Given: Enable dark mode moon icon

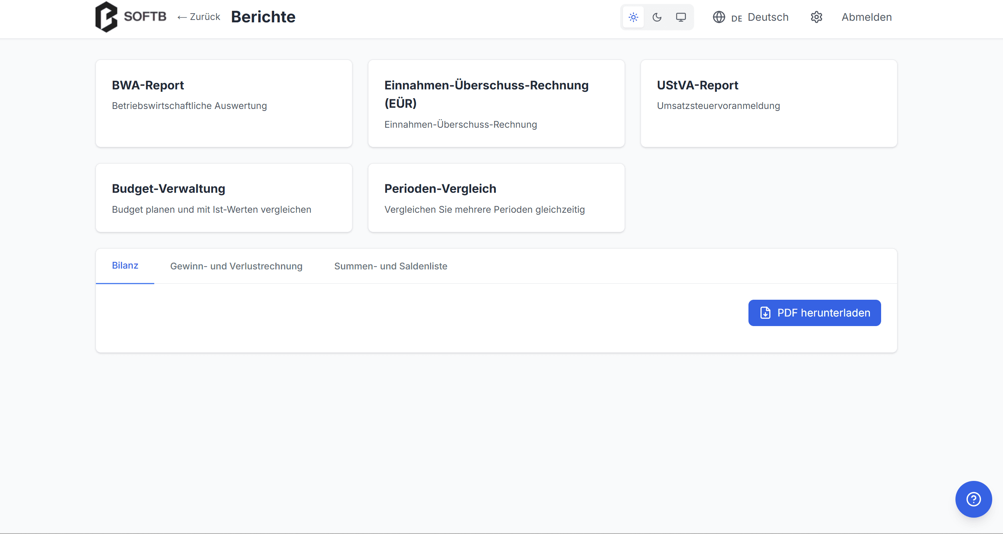Looking at the screenshot, I should [x=657, y=17].
